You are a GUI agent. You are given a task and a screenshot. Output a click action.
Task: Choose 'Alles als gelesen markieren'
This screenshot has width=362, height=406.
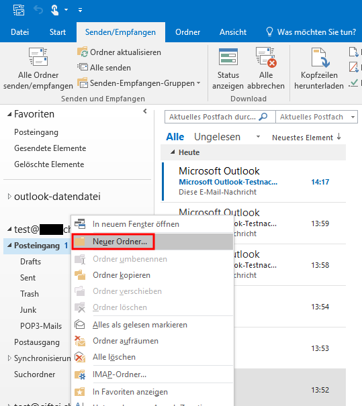pyautogui.click(x=152, y=325)
